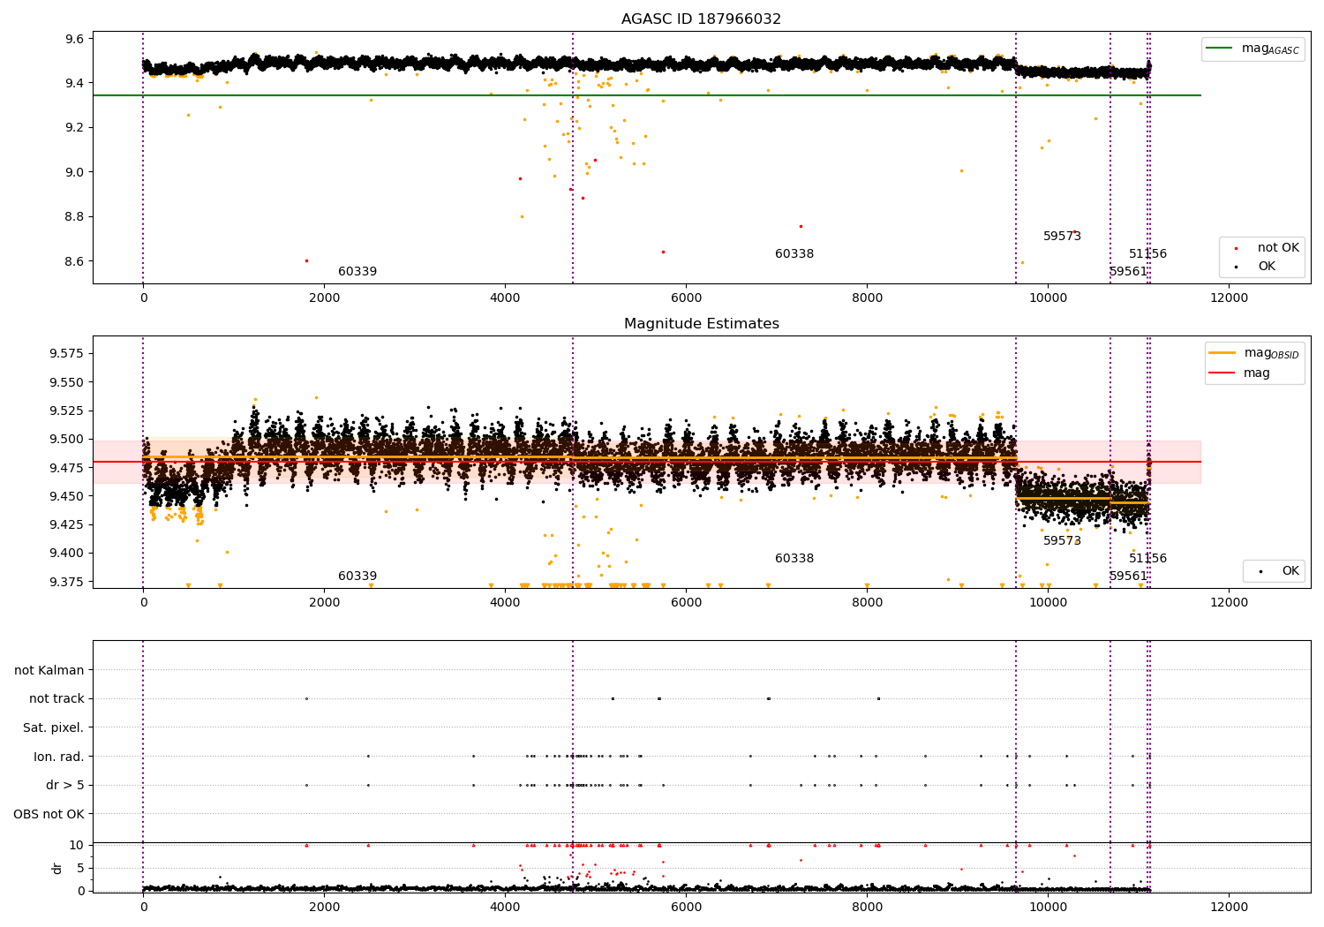Viewport: 1324px width, 927px height.
Task: Click label 60338 in the AGASC ID plot
Action: pos(794,253)
